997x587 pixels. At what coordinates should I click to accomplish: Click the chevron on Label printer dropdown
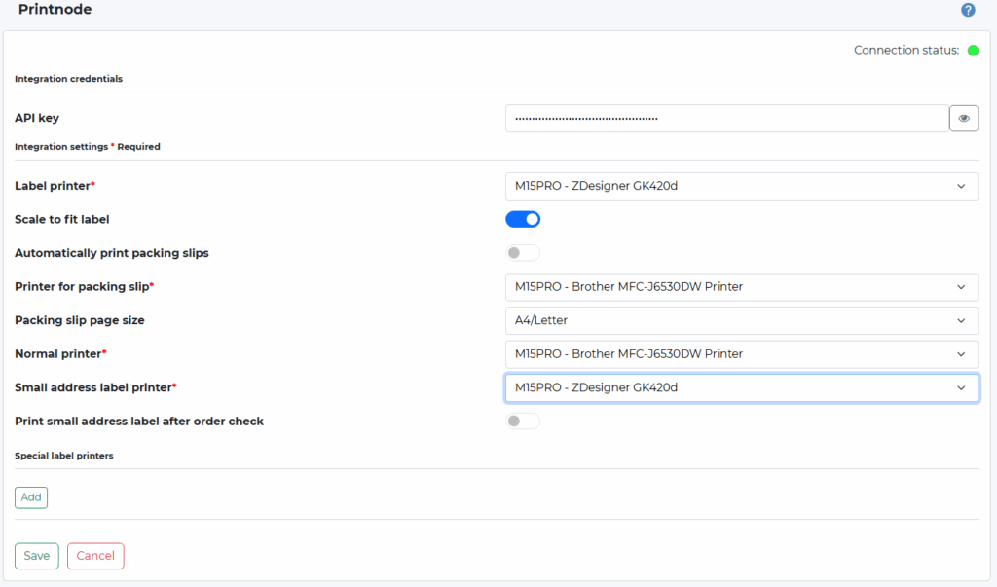(x=959, y=186)
